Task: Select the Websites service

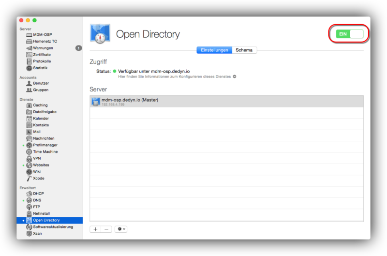Action: click(41, 165)
